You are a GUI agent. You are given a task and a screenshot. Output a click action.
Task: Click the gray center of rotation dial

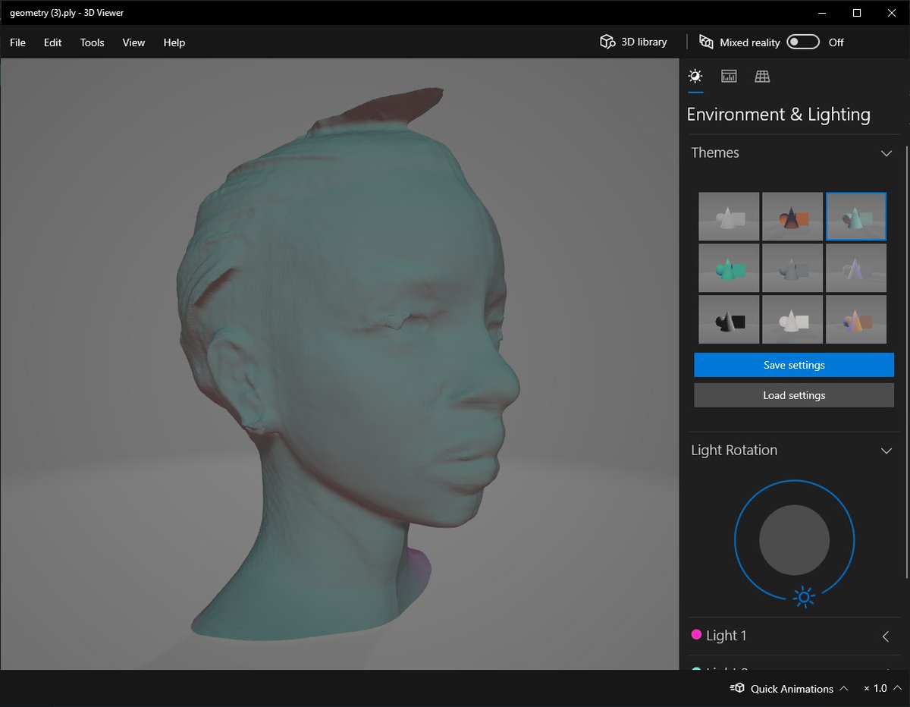pyautogui.click(x=794, y=540)
